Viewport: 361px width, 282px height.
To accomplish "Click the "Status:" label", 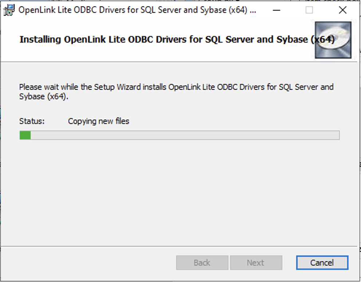I will (32, 121).
